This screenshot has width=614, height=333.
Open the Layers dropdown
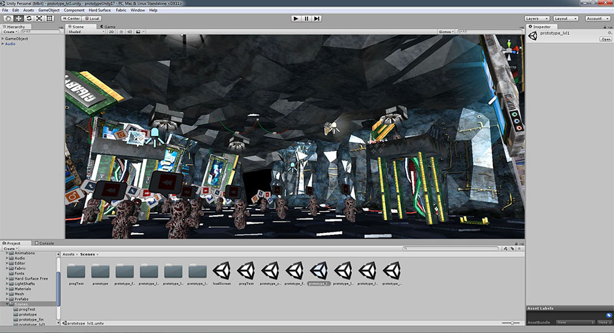[536, 18]
